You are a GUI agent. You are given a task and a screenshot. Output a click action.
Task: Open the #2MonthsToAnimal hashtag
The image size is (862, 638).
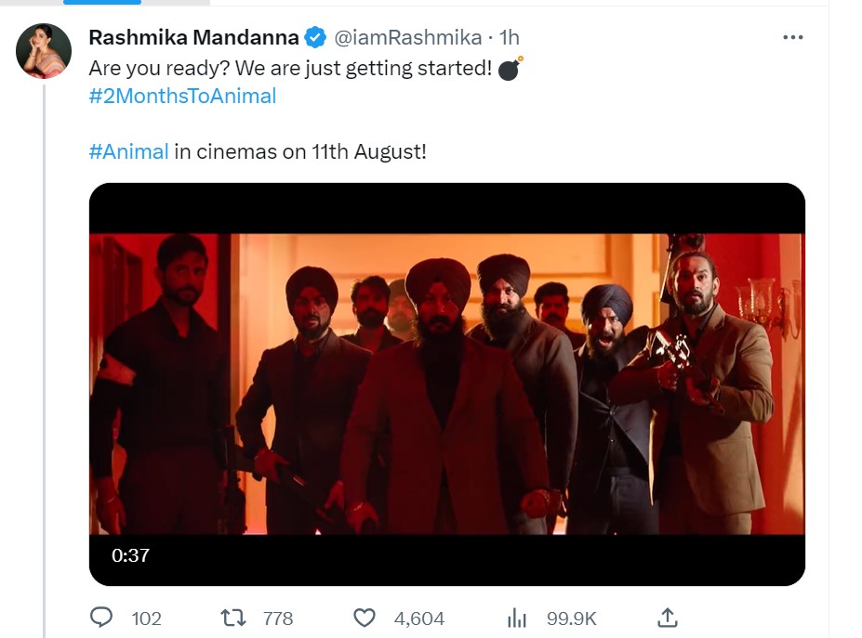pos(182,96)
